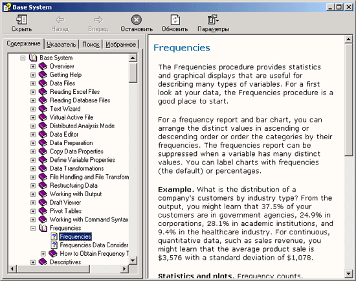Expand the Define Variable Properties node
Viewport: 356px width, 281px height.
click(33, 160)
